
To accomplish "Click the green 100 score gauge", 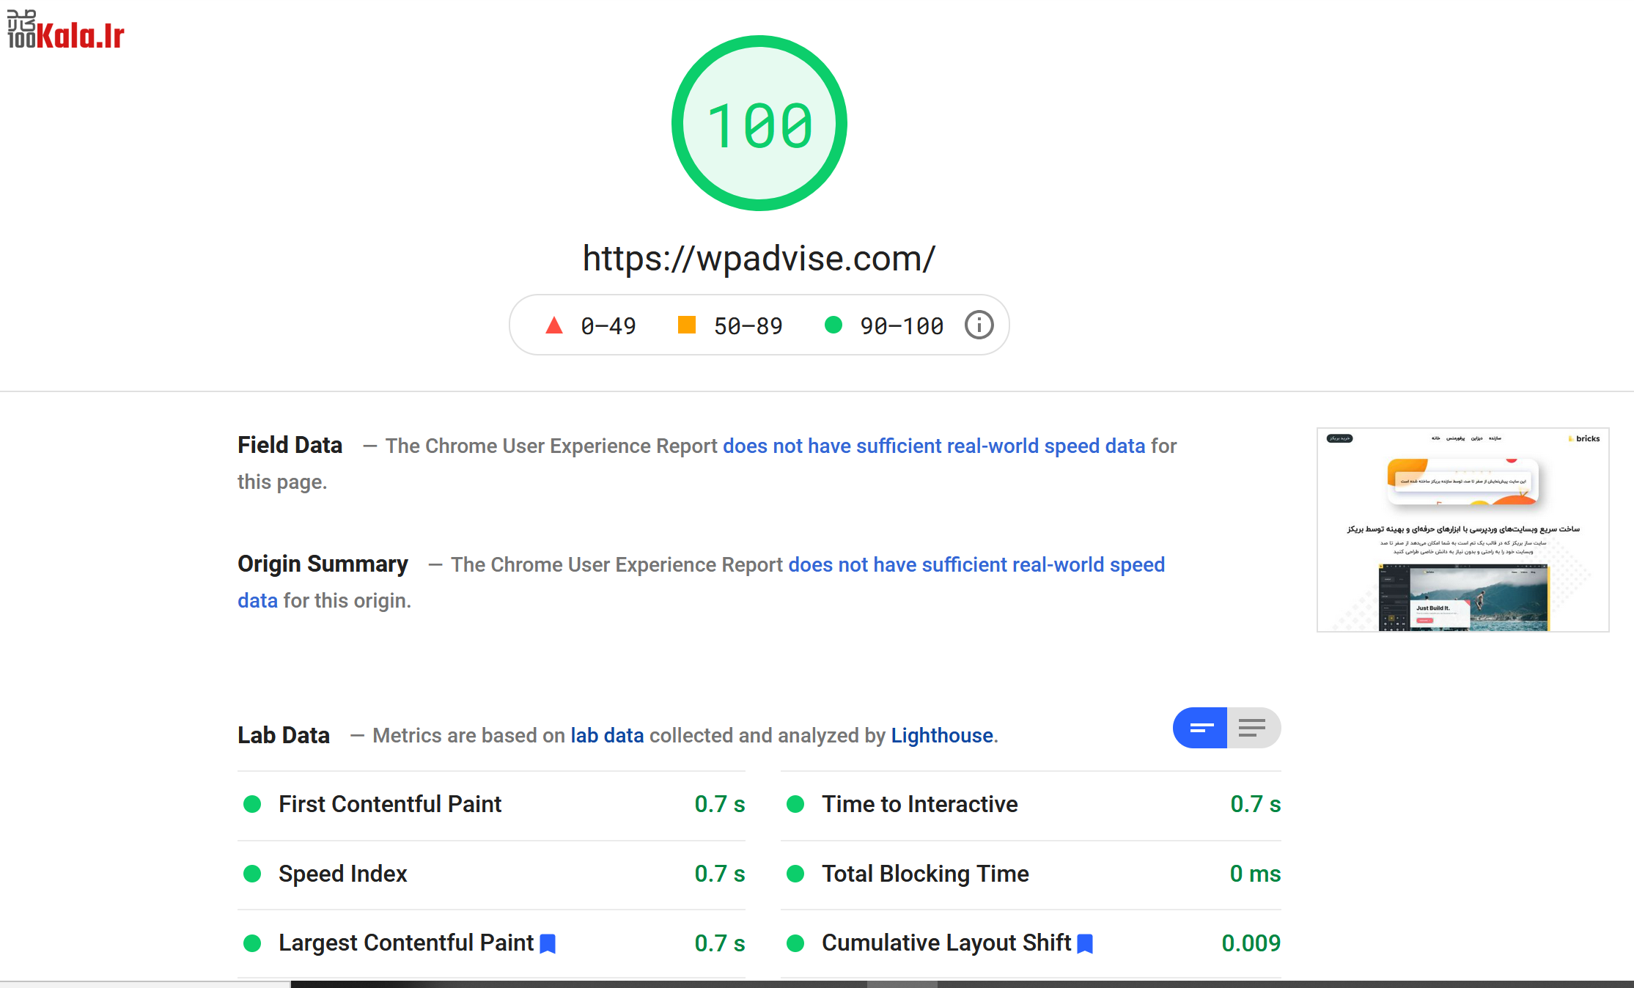I will 759,123.
